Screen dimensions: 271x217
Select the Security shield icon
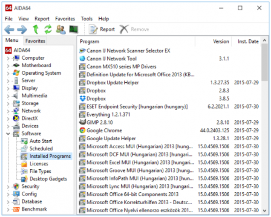[16, 186]
